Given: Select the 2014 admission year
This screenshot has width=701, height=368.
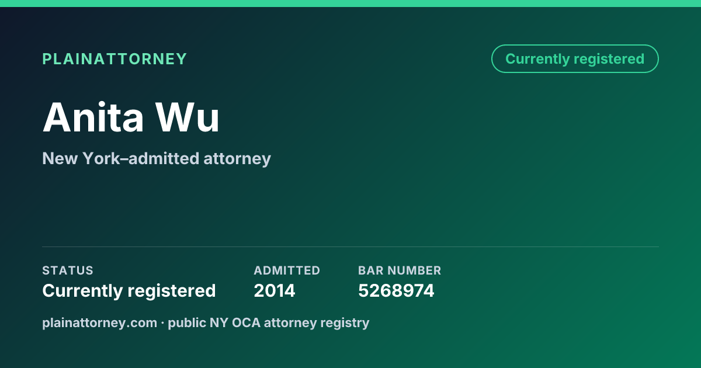Looking at the screenshot, I should [275, 291].
